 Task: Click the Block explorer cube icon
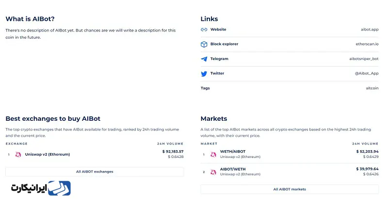click(204, 44)
